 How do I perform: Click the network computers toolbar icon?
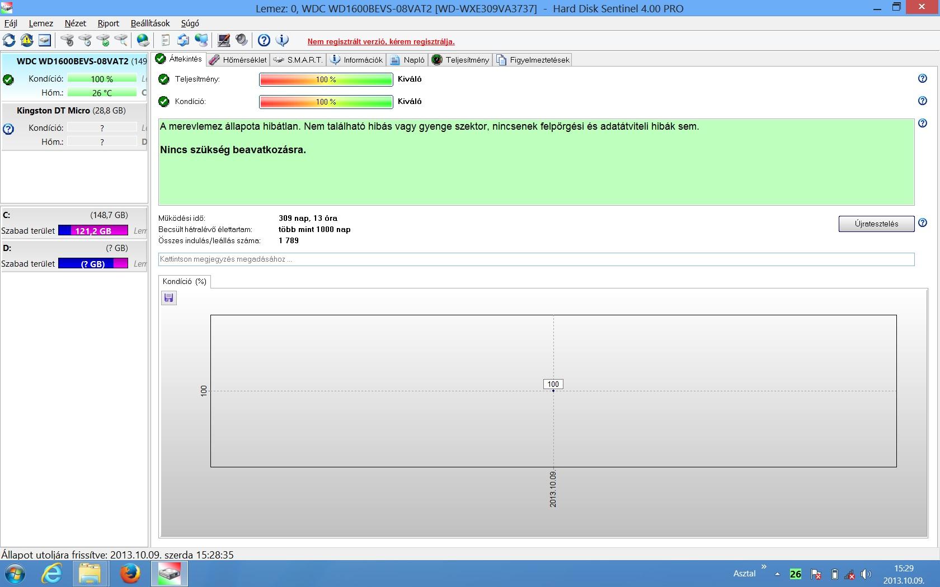201,40
